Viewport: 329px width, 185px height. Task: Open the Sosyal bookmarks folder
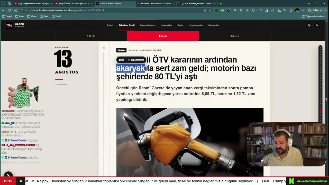coord(7,16)
